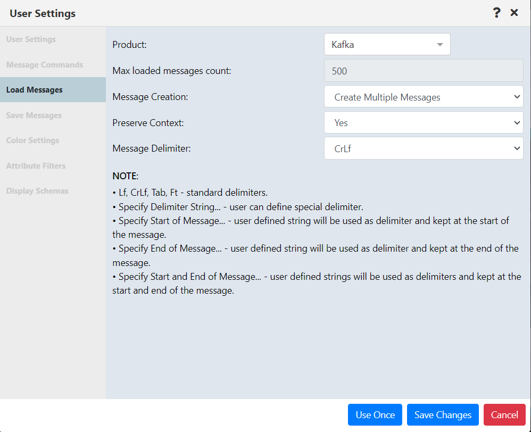Open the Message Delimiter dropdown
Screen dimensions: 531x432
(424, 148)
